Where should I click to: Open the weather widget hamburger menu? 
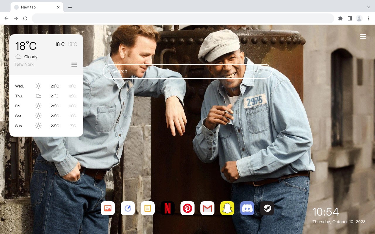tap(74, 65)
